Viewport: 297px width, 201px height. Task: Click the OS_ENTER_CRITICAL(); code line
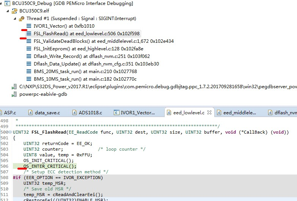click(50, 166)
